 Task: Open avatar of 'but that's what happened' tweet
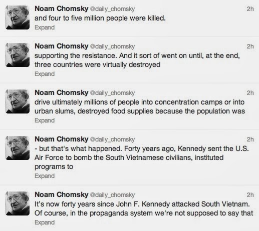(x=18, y=148)
